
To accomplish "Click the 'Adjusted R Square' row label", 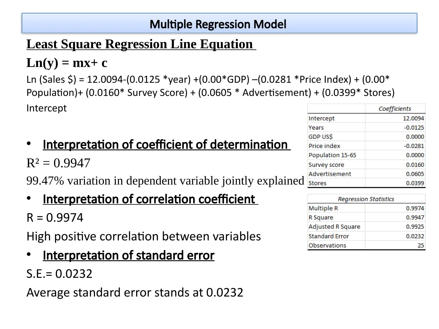I will [x=334, y=227].
